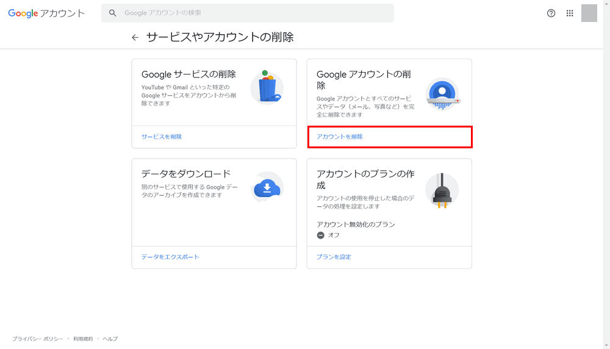This screenshot has width=610, height=349.
Task: Click the データをエクスポート link
Action: click(170, 257)
